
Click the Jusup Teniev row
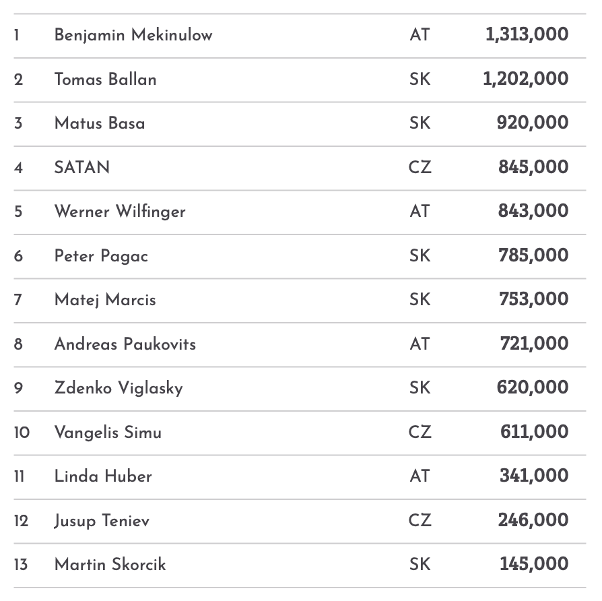[x=102, y=521]
